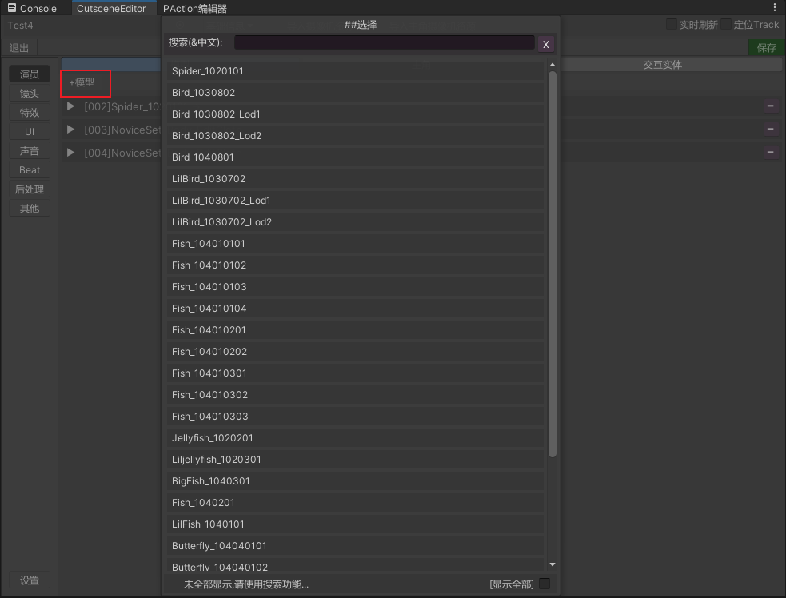Expand the [003]NoviceSet tree item
The height and width of the screenshot is (598, 786).
[x=71, y=130]
